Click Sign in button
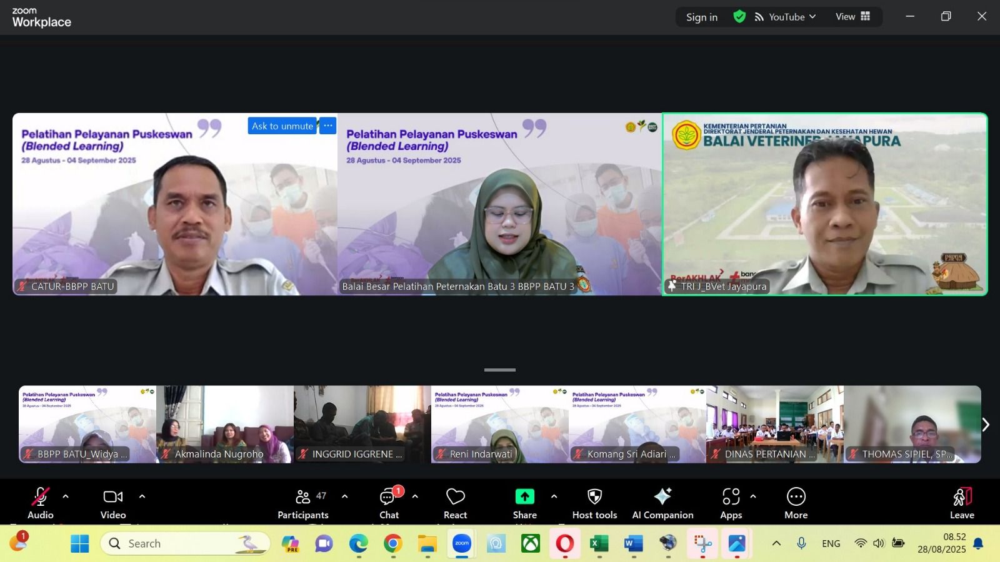The image size is (1000, 562). [702, 17]
